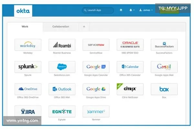The width and height of the screenshot is (194, 129).
Task: Open the OneDrive app tile
Action: 28,89
